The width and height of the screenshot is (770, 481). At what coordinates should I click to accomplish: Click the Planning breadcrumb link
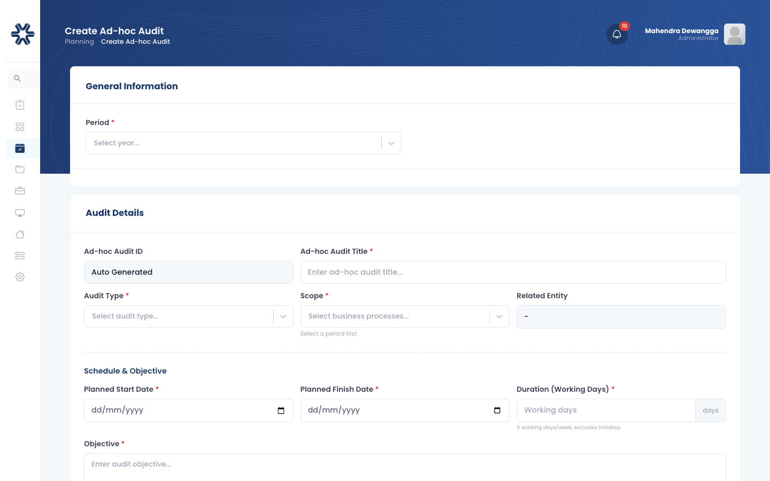click(79, 42)
